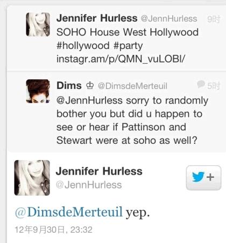
Task: Open the blue @DimsdeMerteuil mention
Action: [69, 212]
